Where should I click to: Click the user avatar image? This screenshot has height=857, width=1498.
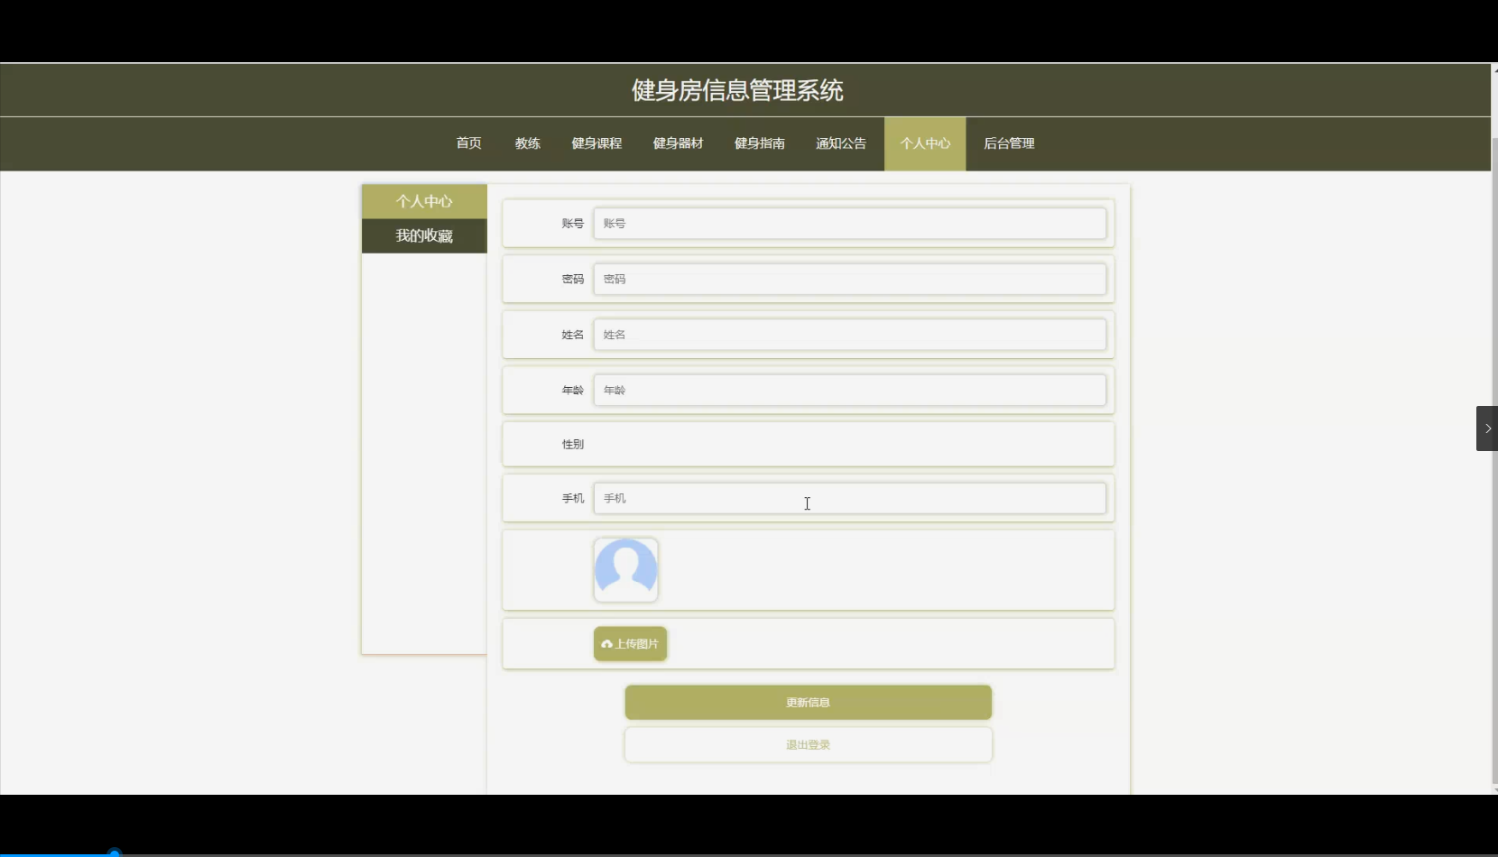pos(625,569)
